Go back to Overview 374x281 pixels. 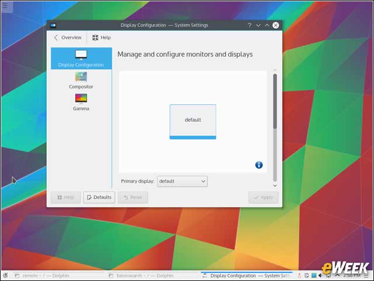point(68,37)
